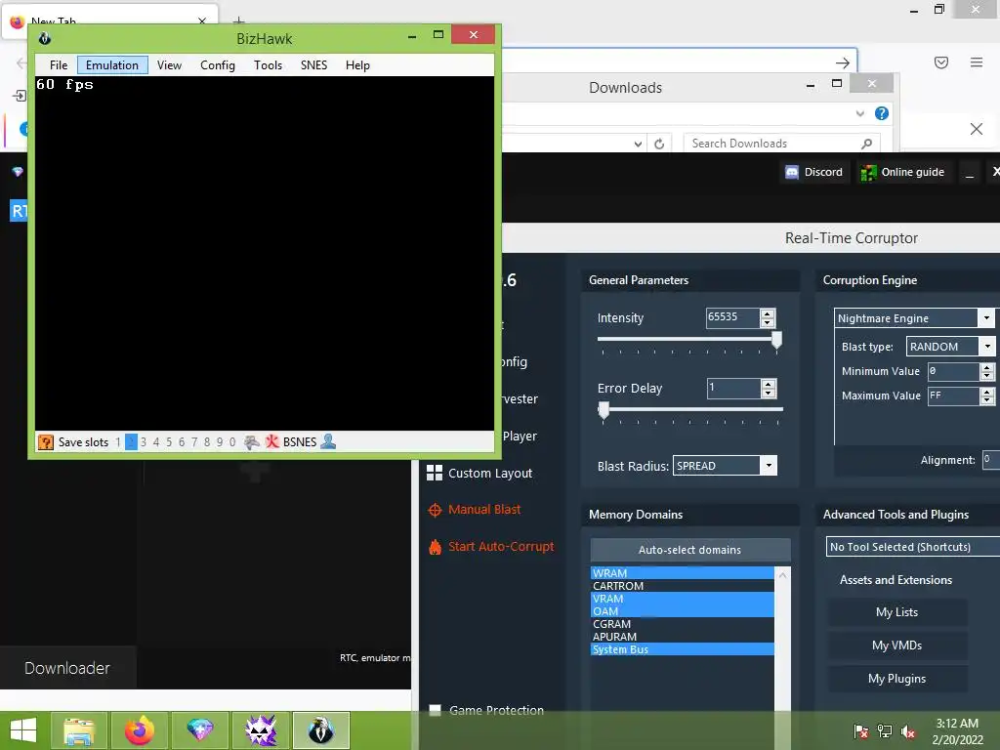Click the Intensity spinner arrows
This screenshot has width=1000, height=750.
coord(768,317)
